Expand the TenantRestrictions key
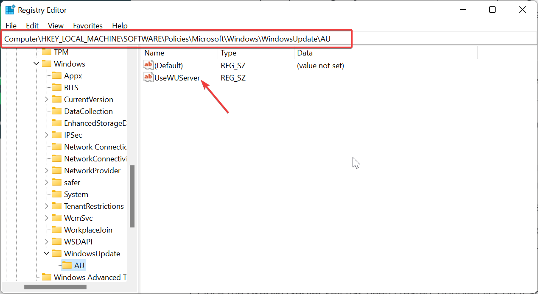Screen dimensions: 538x294 pos(47,206)
